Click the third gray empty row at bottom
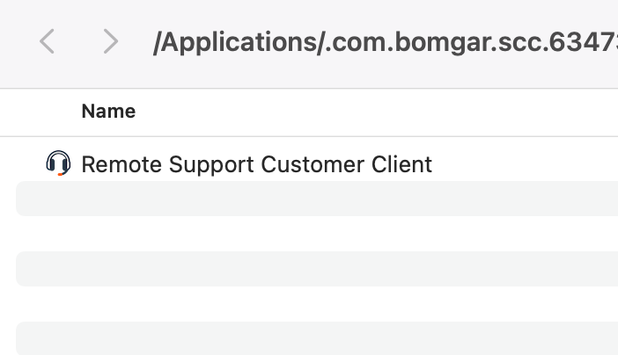 point(317,338)
